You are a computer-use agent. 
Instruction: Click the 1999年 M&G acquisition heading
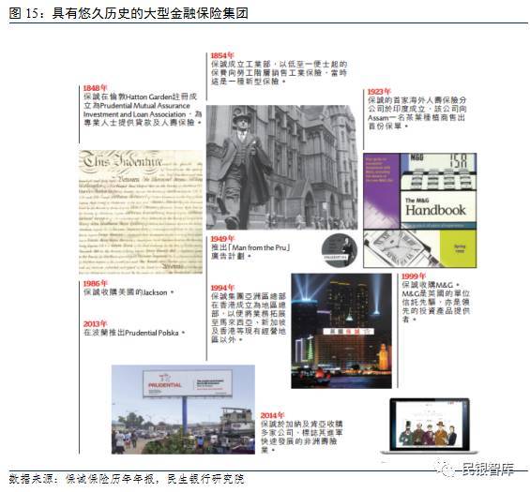[x=414, y=276]
